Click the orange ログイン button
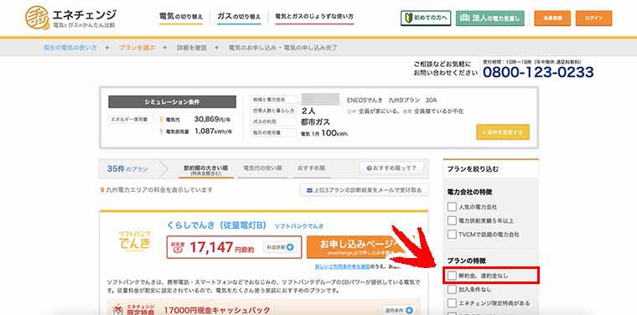 [x=593, y=18]
